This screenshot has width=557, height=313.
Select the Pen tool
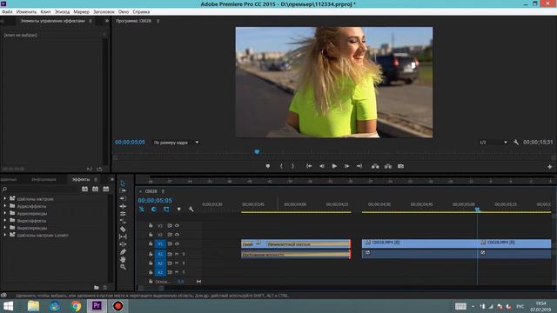click(123, 252)
